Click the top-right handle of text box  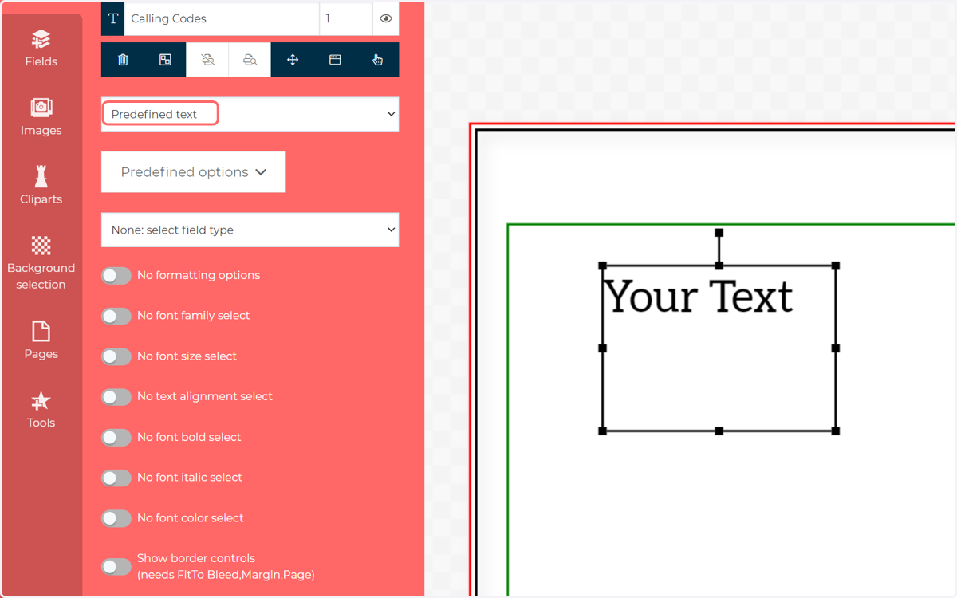pyautogui.click(x=836, y=266)
